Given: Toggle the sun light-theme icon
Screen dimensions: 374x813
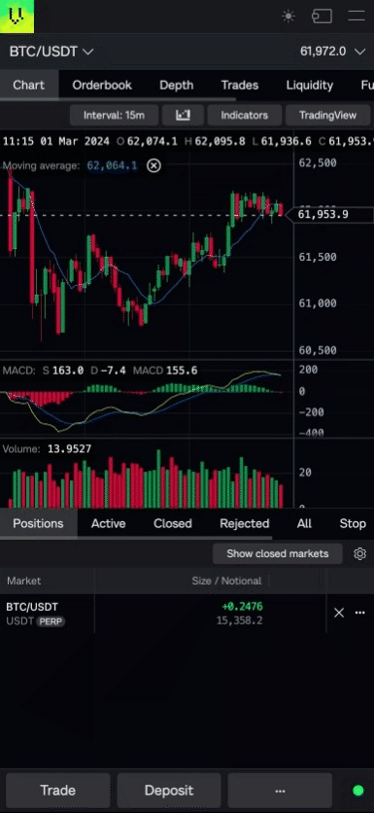Looking at the screenshot, I should click(x=288, y=17).
